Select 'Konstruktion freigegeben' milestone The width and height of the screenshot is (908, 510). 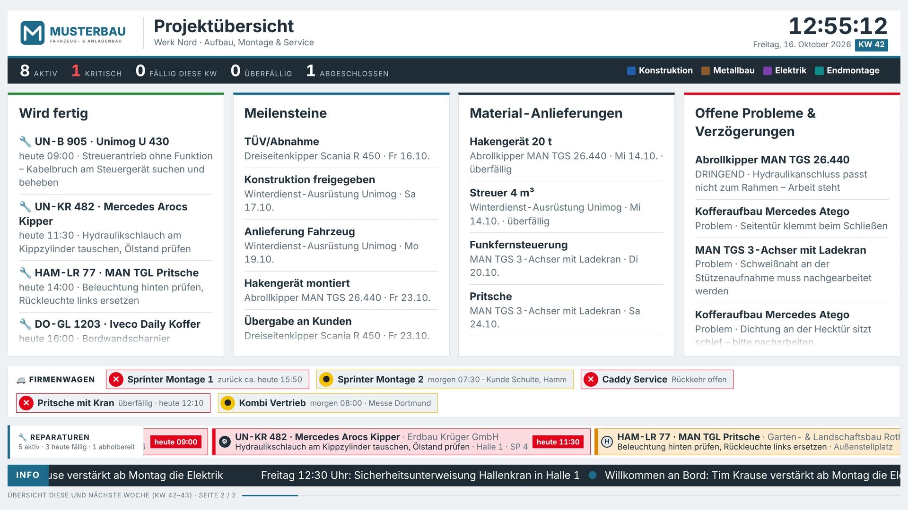pos(341,193)
